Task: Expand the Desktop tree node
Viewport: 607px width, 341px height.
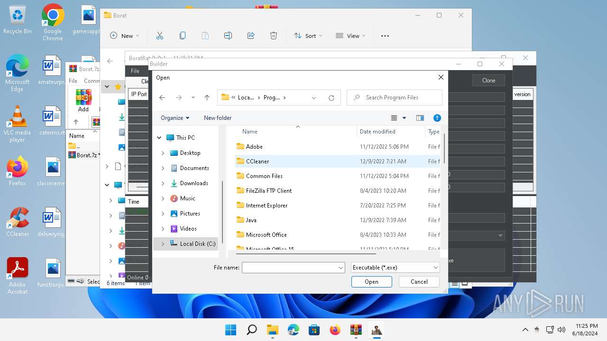Action: coord(163,153)
